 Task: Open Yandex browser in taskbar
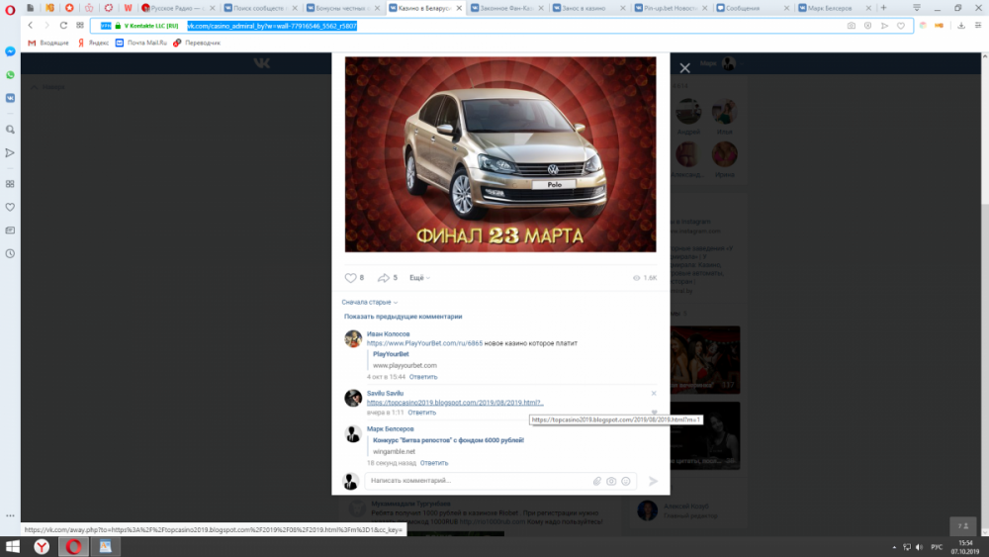42,546
